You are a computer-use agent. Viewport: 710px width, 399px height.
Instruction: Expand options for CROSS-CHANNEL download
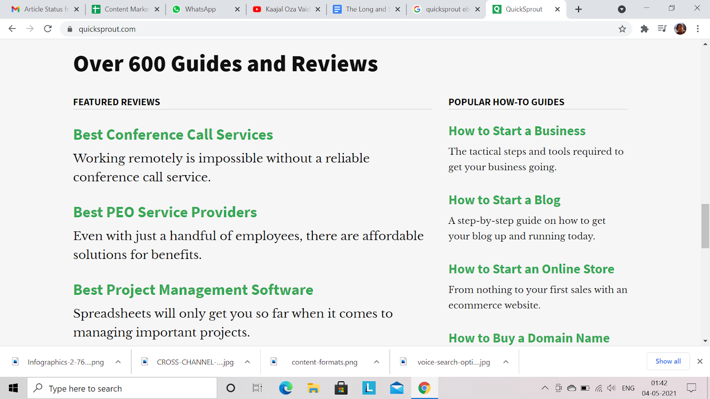[x=247, y=362]
